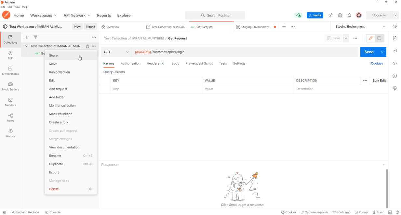Open the Cookies link
The width and height of the screenshot is (401, 215).
377,63
